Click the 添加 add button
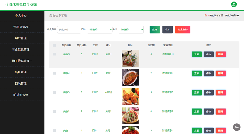 [x=167, y=29]
